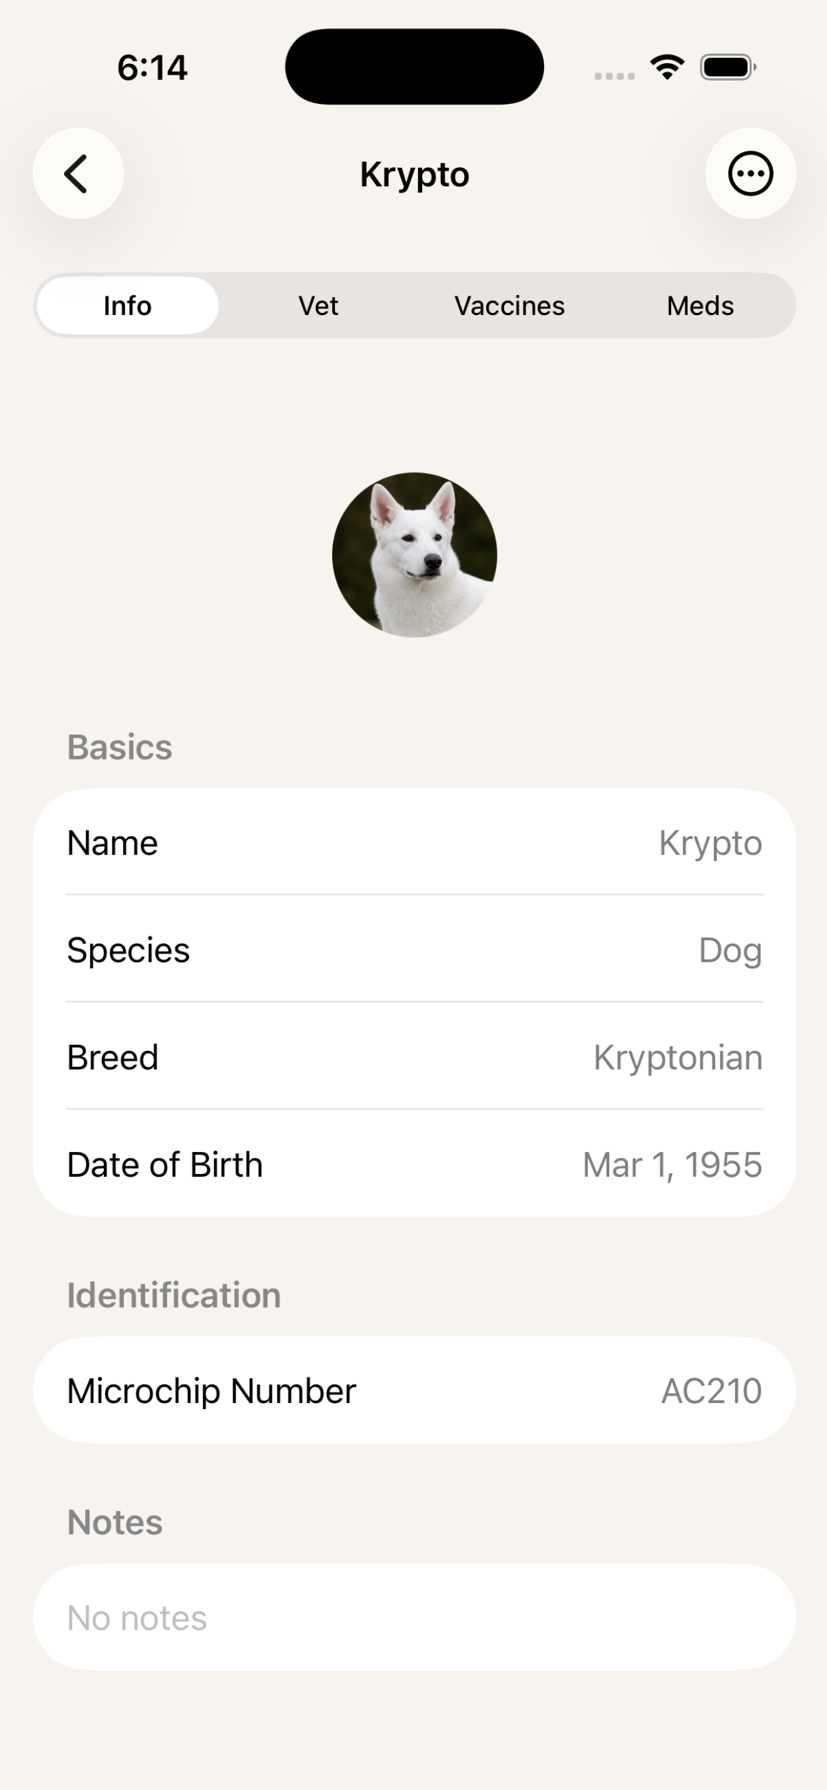Switch to the Vet tab
This screenshot has height=1790, width=827.
click(318, 306)
